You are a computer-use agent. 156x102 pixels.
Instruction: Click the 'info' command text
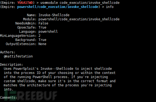tap(110, 7)
